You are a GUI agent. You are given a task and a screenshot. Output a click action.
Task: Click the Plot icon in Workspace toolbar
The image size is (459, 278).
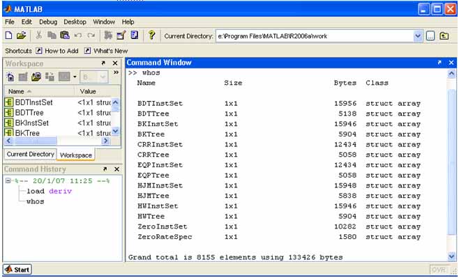[x=64, y=77]
